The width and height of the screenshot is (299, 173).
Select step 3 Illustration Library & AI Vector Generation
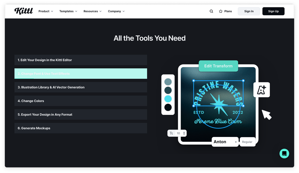pyautogui.click(x=80, y=87)
